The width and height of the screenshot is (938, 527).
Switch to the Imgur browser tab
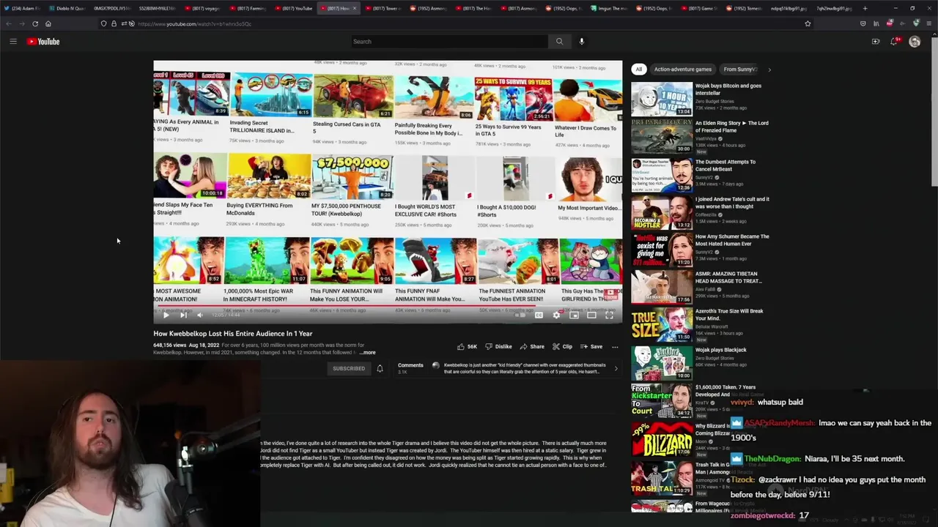(x=608, y=8)
